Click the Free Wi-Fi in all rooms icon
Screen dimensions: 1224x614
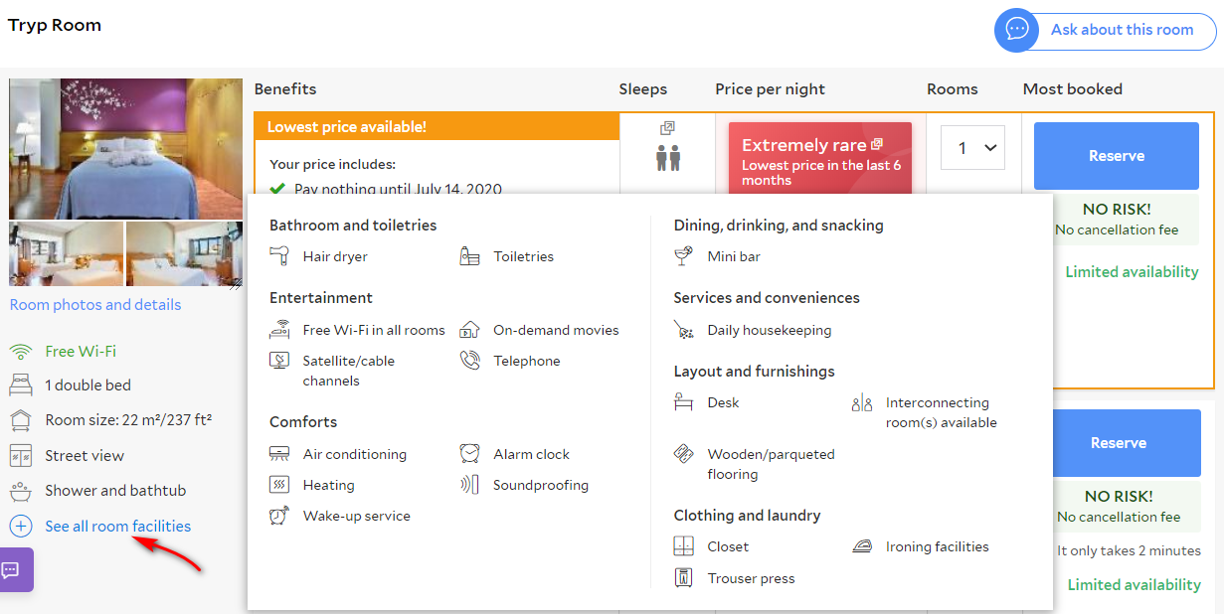[x=279, y=330]
